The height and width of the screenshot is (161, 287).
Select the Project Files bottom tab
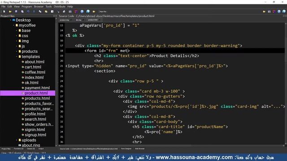[6, 149]
